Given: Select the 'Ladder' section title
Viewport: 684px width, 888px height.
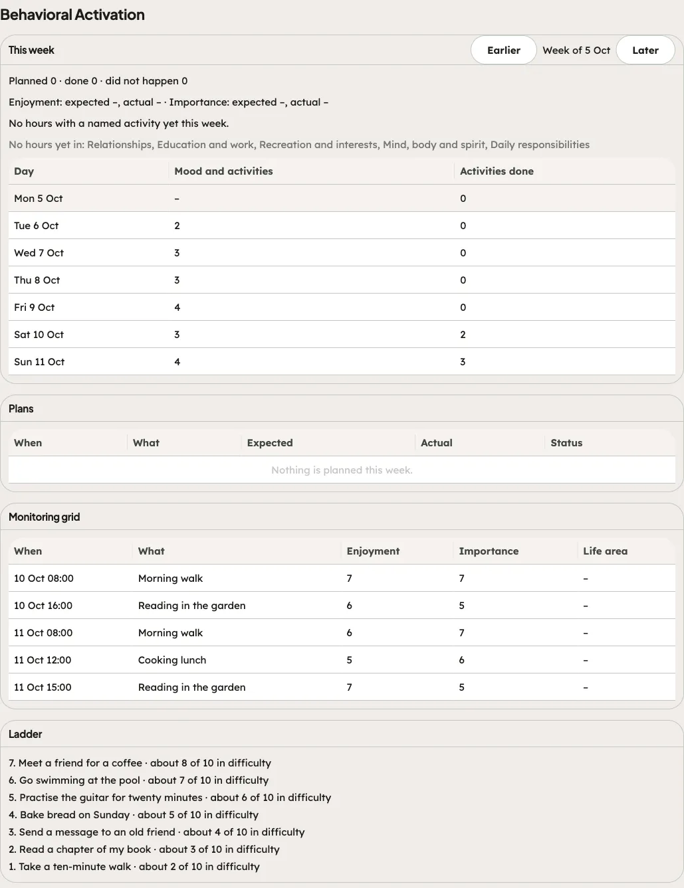Looking at the screenshot, I should [x=25, y=735].
